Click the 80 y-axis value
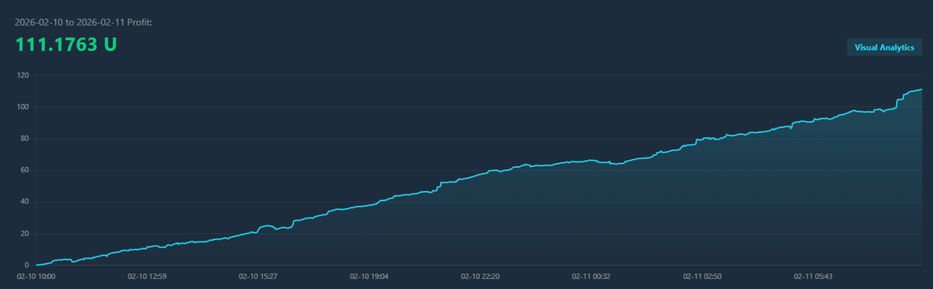 click(x=24, y=139)
